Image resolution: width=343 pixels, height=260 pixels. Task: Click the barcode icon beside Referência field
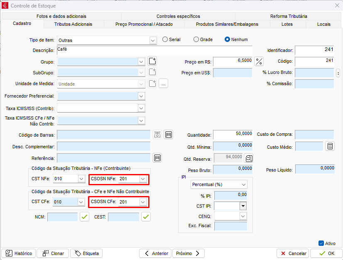pyautogui.click(x=157, y=158)
